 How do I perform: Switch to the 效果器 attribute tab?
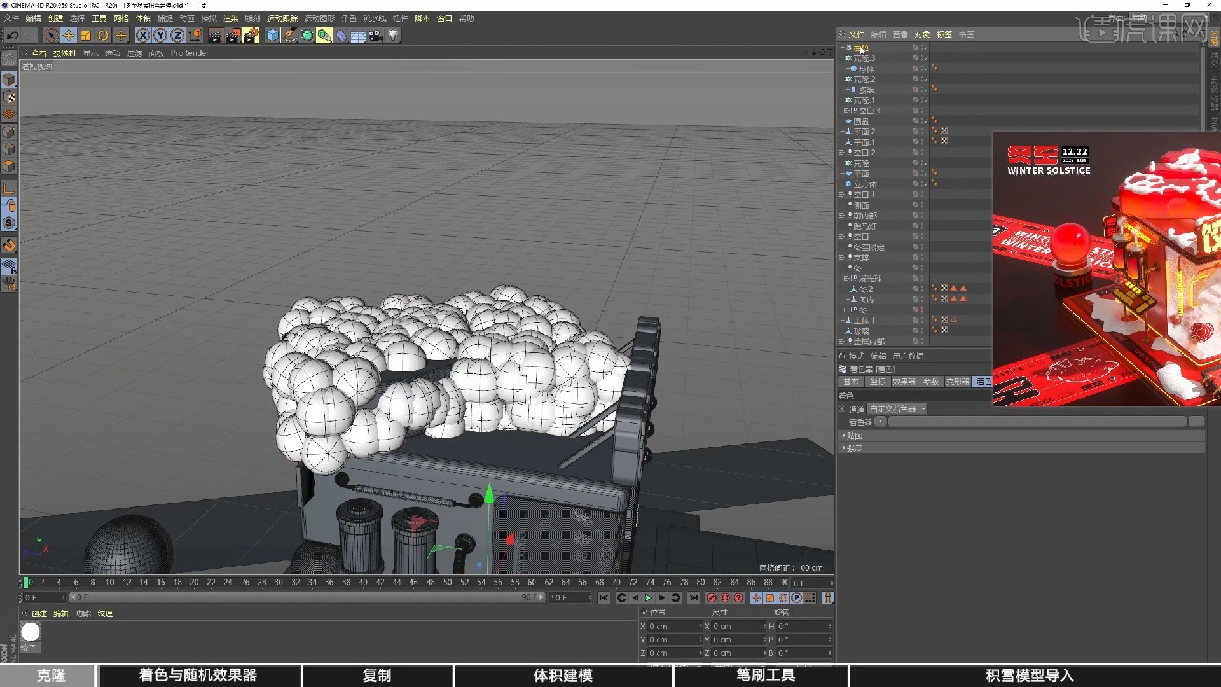click(904, 382)
